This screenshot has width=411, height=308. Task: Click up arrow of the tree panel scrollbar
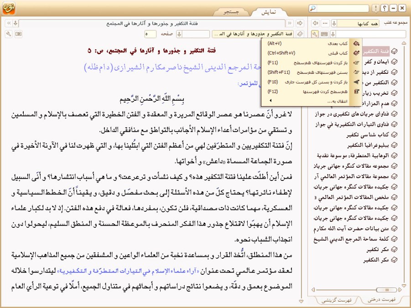click(404, 43)
